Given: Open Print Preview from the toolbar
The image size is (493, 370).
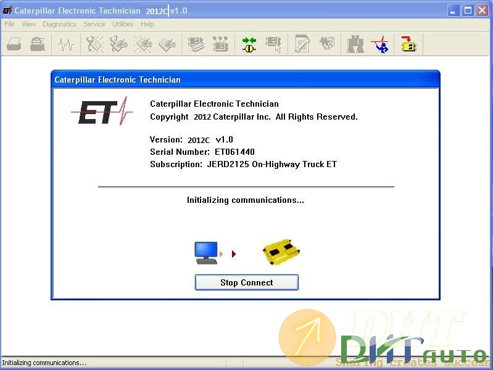Looking at the screenshot, I should tap(38, 44).
